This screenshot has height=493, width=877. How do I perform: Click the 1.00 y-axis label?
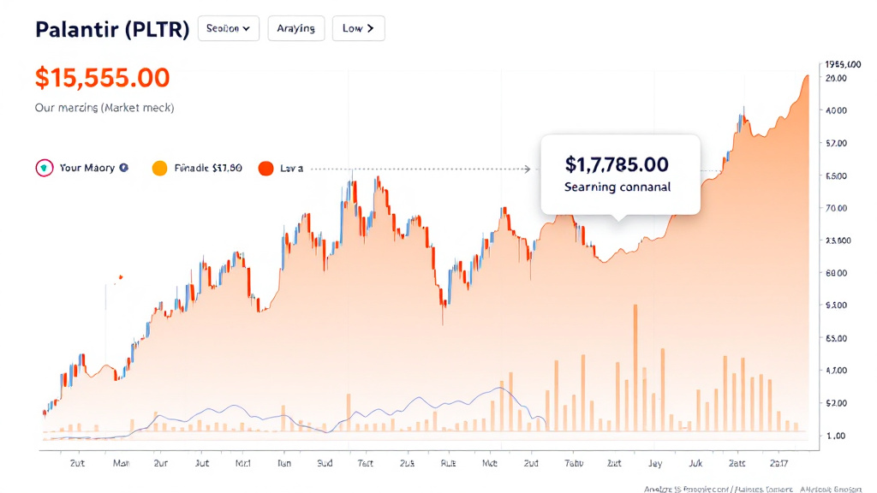coord(836,436)
